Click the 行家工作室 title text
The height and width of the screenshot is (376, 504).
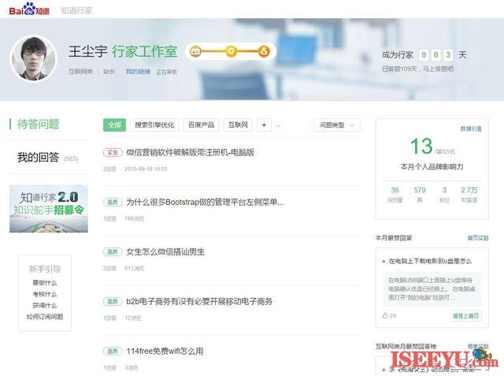click(x=145, y=51)
